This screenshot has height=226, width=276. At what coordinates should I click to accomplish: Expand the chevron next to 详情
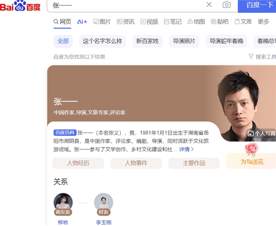pyautogui.click(x=192, y=149)
